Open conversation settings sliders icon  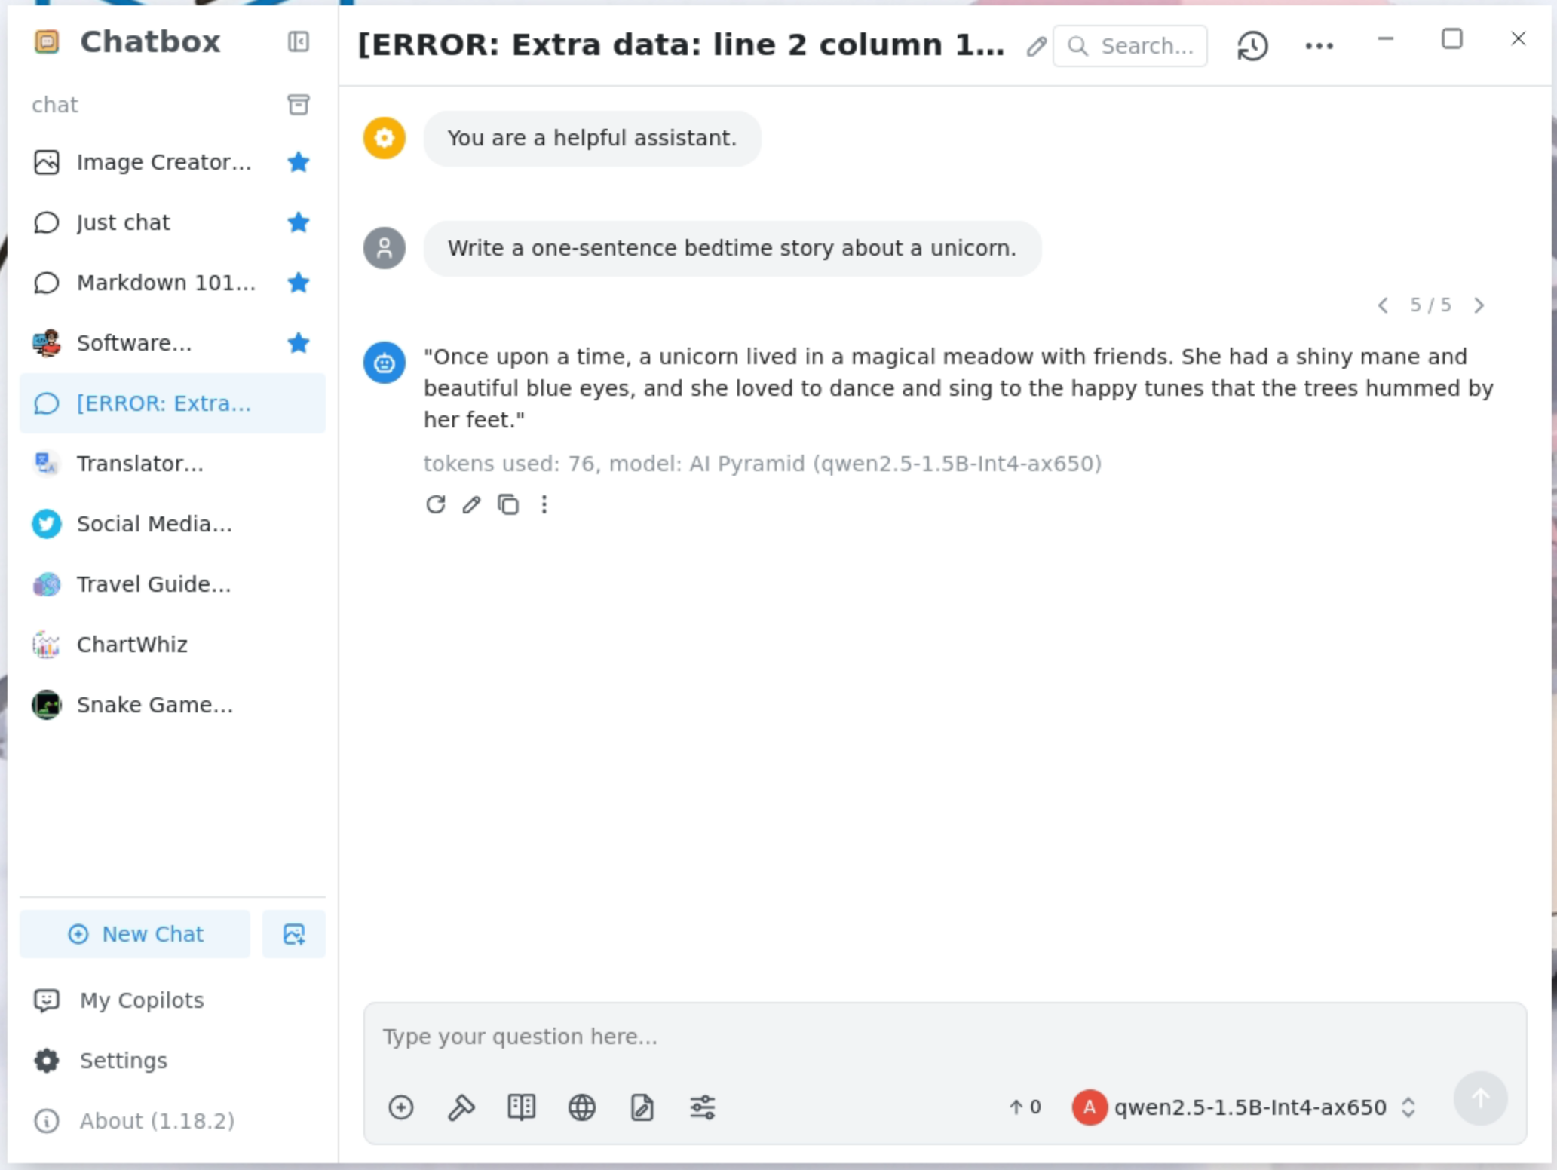(x=702, y=1107)
